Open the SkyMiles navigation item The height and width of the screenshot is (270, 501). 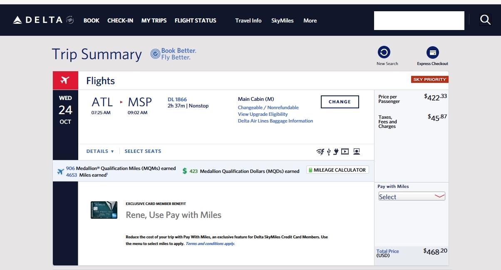coord(282,20)
